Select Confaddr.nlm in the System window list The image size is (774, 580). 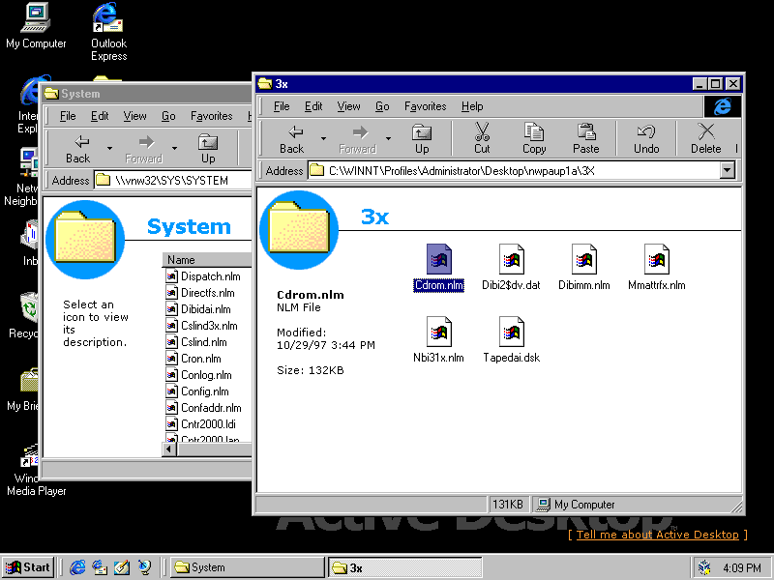point(203,408)
